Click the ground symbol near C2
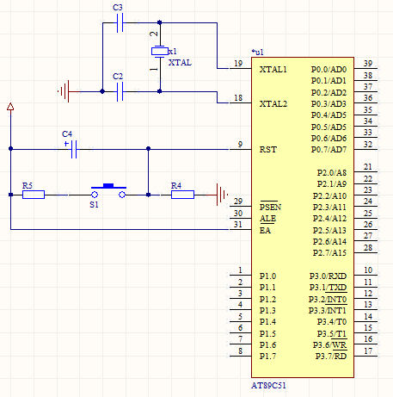Image resolution: width=393 pixels, height=397 pixels. 64,91
